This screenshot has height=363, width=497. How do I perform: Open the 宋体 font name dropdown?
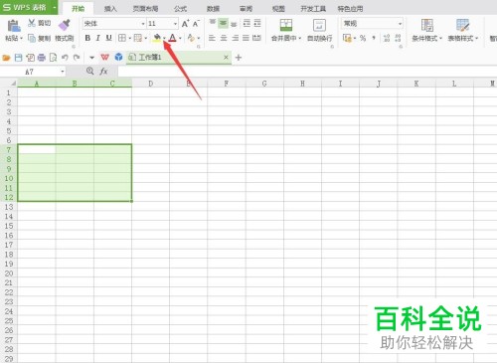point(143,24)
